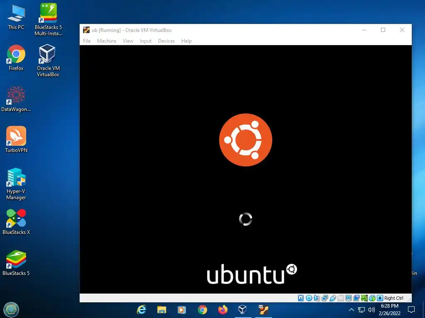Select the BlueStacks 5 Multi-Instance desktop icon

[x=48, y=19]
